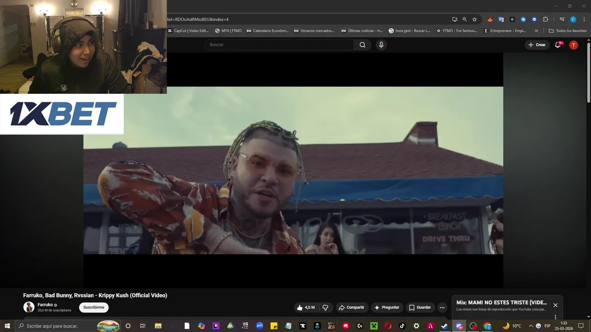Image resolution: width=591 pixels, height=332 pixels.
Task: Open FTMO - For Serious bookmark
Action: click(457, 31)
